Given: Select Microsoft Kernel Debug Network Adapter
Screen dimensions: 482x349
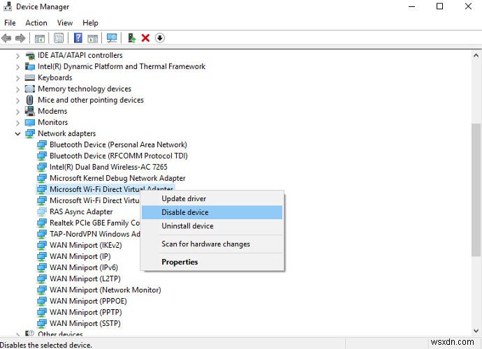Looking at the screenshot, I should [117, 178].
